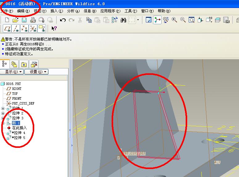Screen dimensions: 239x177
Task: Toggle coordinate systems display
Action: [x=33, y=29]
